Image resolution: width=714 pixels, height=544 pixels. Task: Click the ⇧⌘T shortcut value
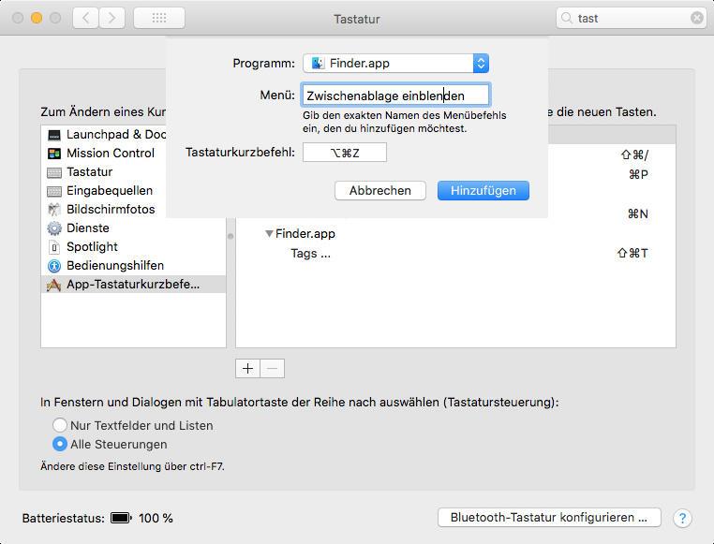pyautogui.click(x=632, y=254)
